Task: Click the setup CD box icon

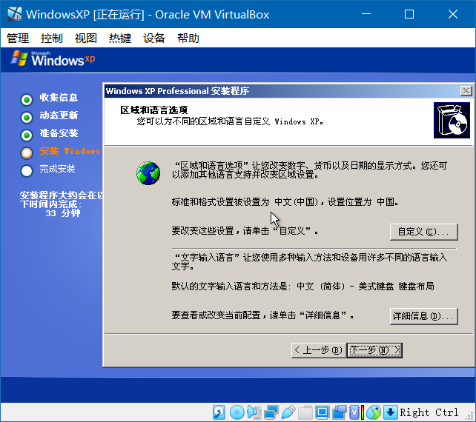Action: (452, 121)
